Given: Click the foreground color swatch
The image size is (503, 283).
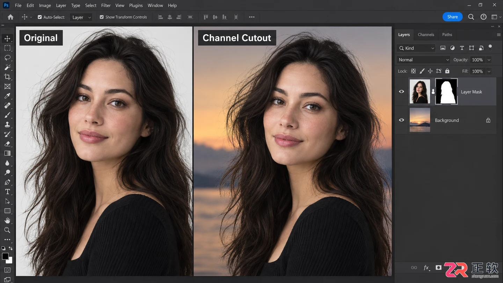Looking at the screenshot, I should click(x=5, y=256).
